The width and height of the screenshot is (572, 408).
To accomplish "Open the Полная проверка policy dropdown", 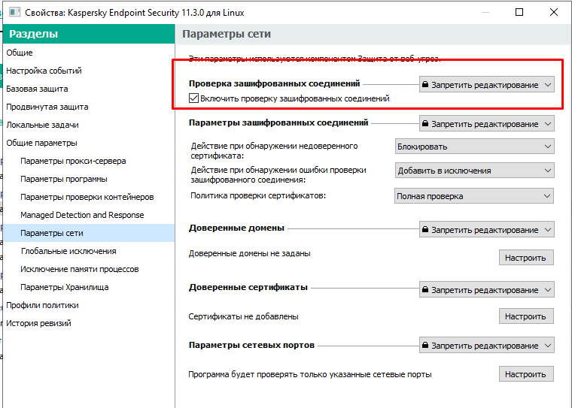I will [474, 196].
